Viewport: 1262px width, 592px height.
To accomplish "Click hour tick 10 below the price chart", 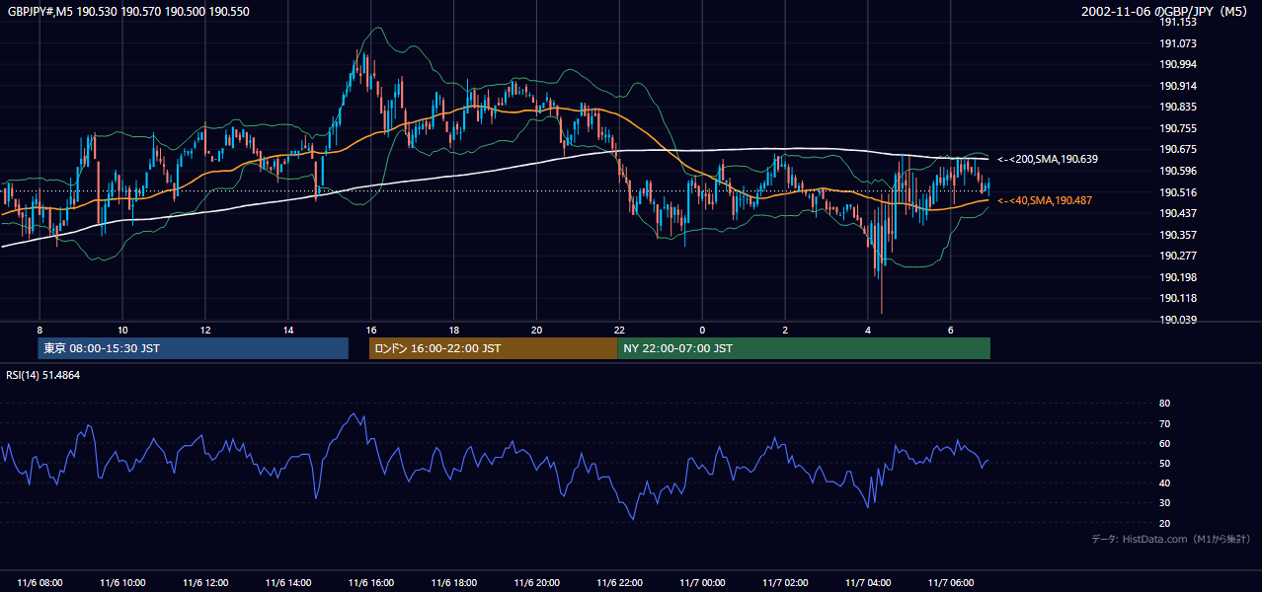I will coord(122,330).
